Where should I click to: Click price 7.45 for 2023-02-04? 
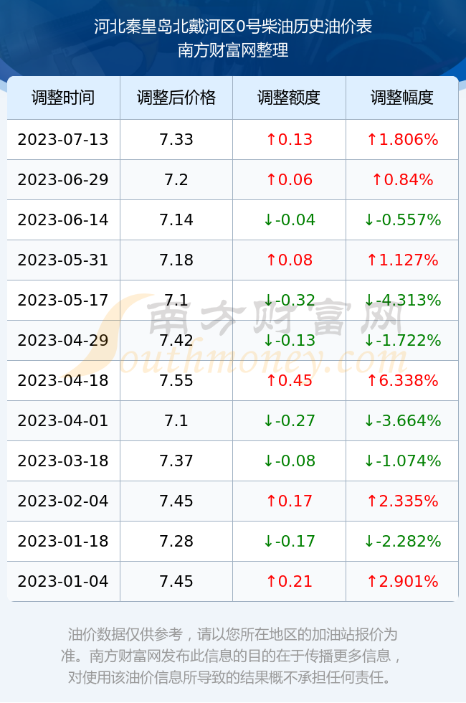click(176, 501)
